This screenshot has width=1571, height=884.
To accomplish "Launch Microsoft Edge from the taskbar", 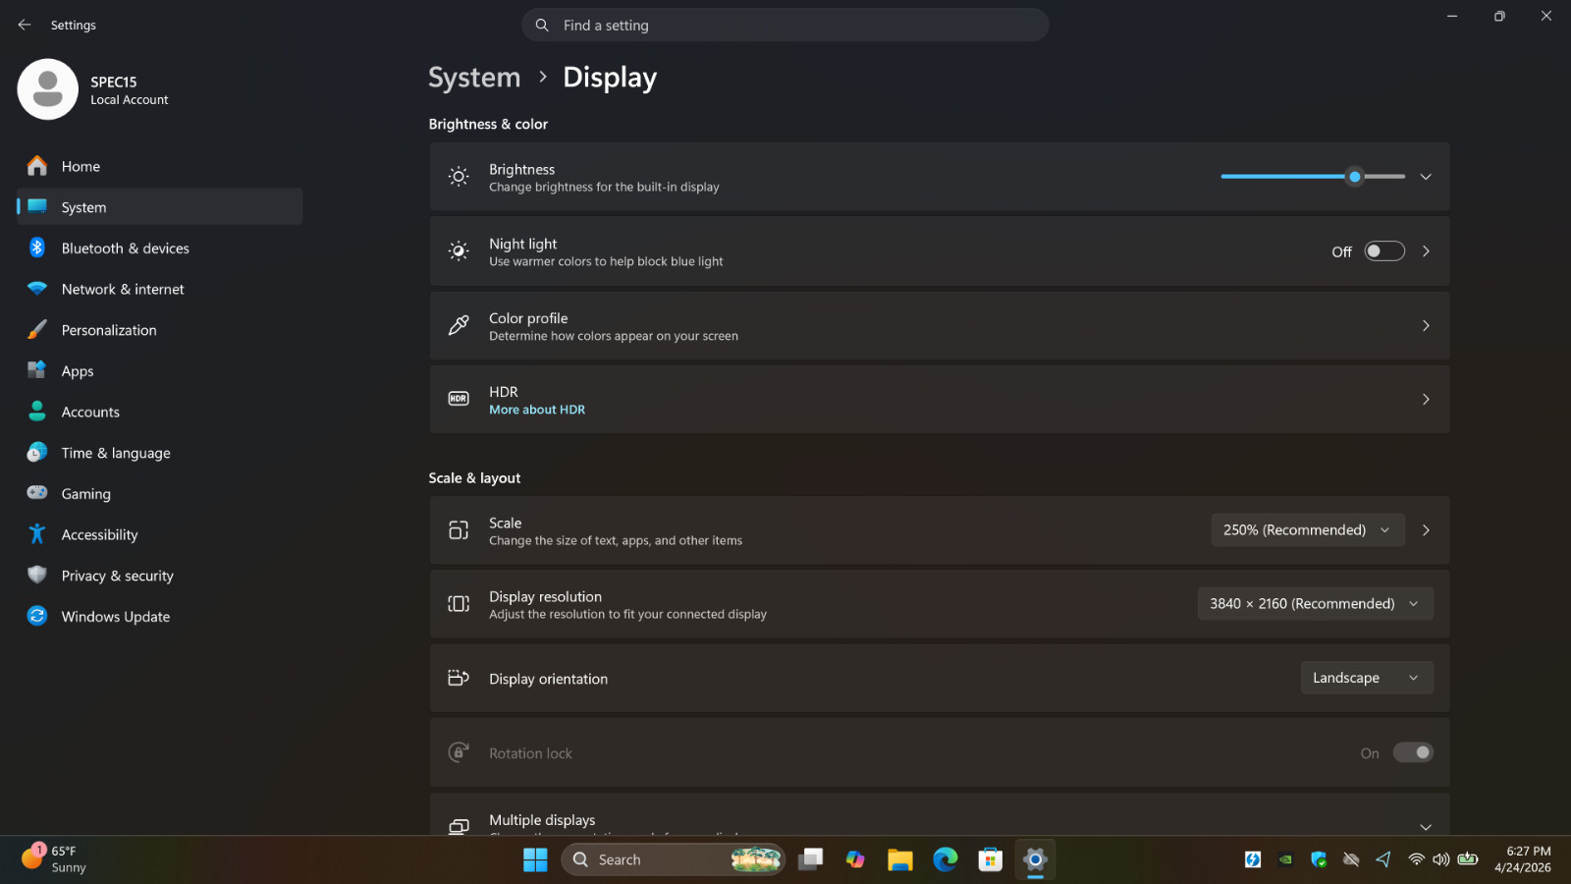I will coord(946,859).
